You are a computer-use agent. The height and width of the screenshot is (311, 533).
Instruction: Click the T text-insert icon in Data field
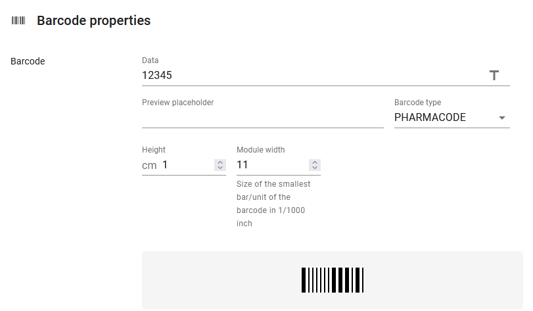pyautogui.click(x=494, y=75)
